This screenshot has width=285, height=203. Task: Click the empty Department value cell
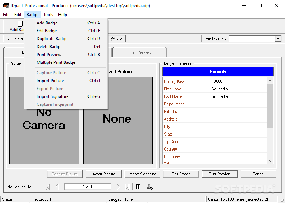click(239, 104)
